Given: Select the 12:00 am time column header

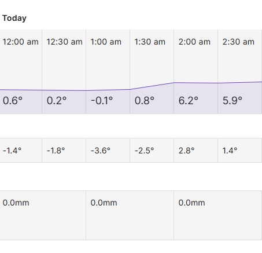Looking at the screenshot, I should [20, 42].
